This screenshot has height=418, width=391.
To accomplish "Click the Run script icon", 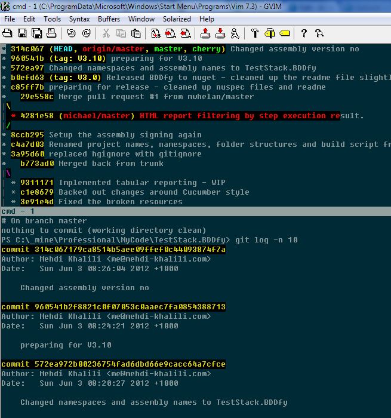I will click(235, 33).
